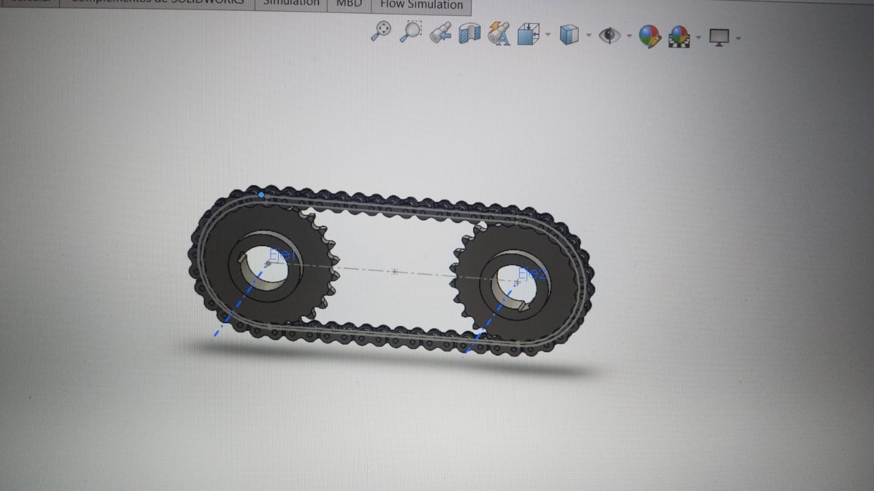Expand the View Settings dropdown arrow

click(x=738, y=38)
